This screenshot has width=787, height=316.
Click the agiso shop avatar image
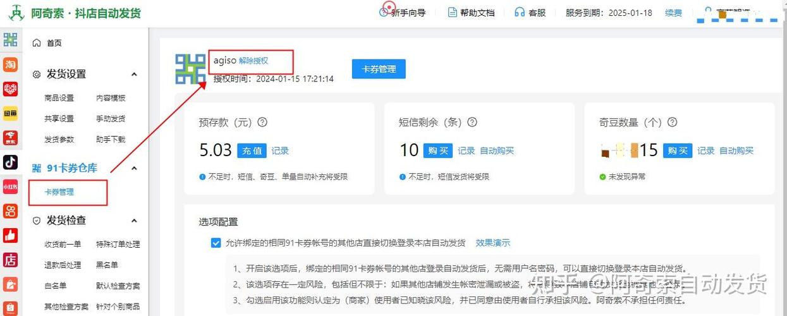191,69
